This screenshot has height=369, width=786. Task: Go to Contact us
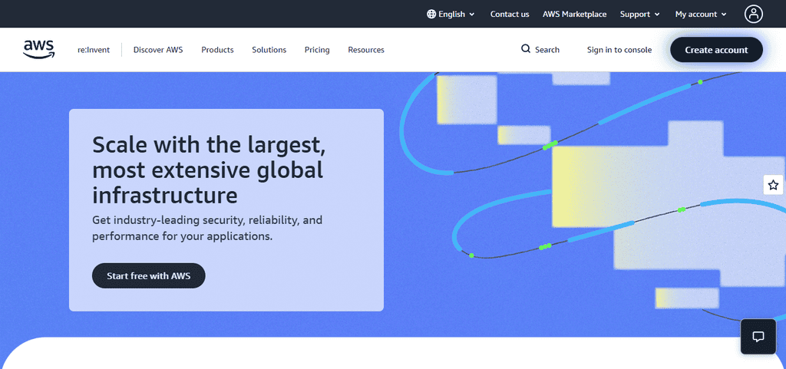point(510,14)
